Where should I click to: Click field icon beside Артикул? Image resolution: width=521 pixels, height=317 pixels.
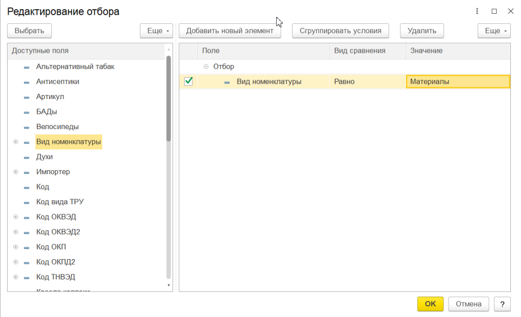tap(26, 97)
